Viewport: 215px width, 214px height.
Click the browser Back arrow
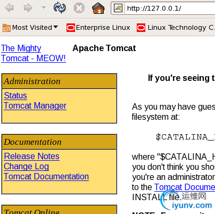coord(9,8)
